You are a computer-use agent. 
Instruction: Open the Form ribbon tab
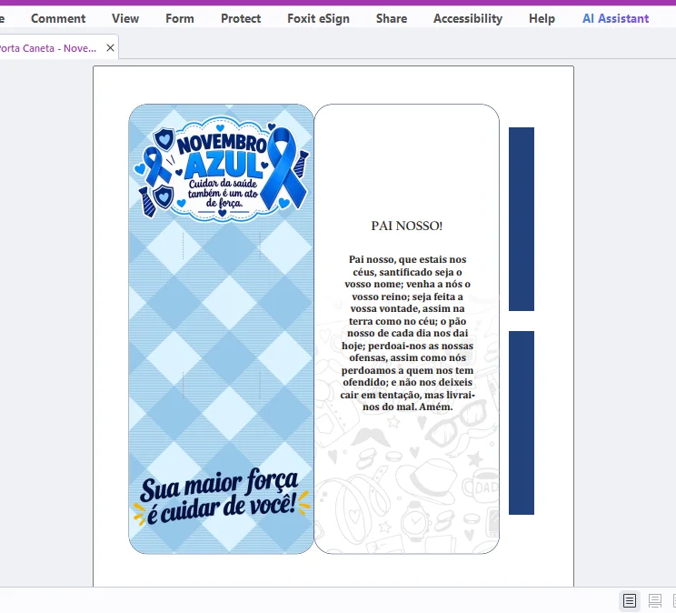180,18
